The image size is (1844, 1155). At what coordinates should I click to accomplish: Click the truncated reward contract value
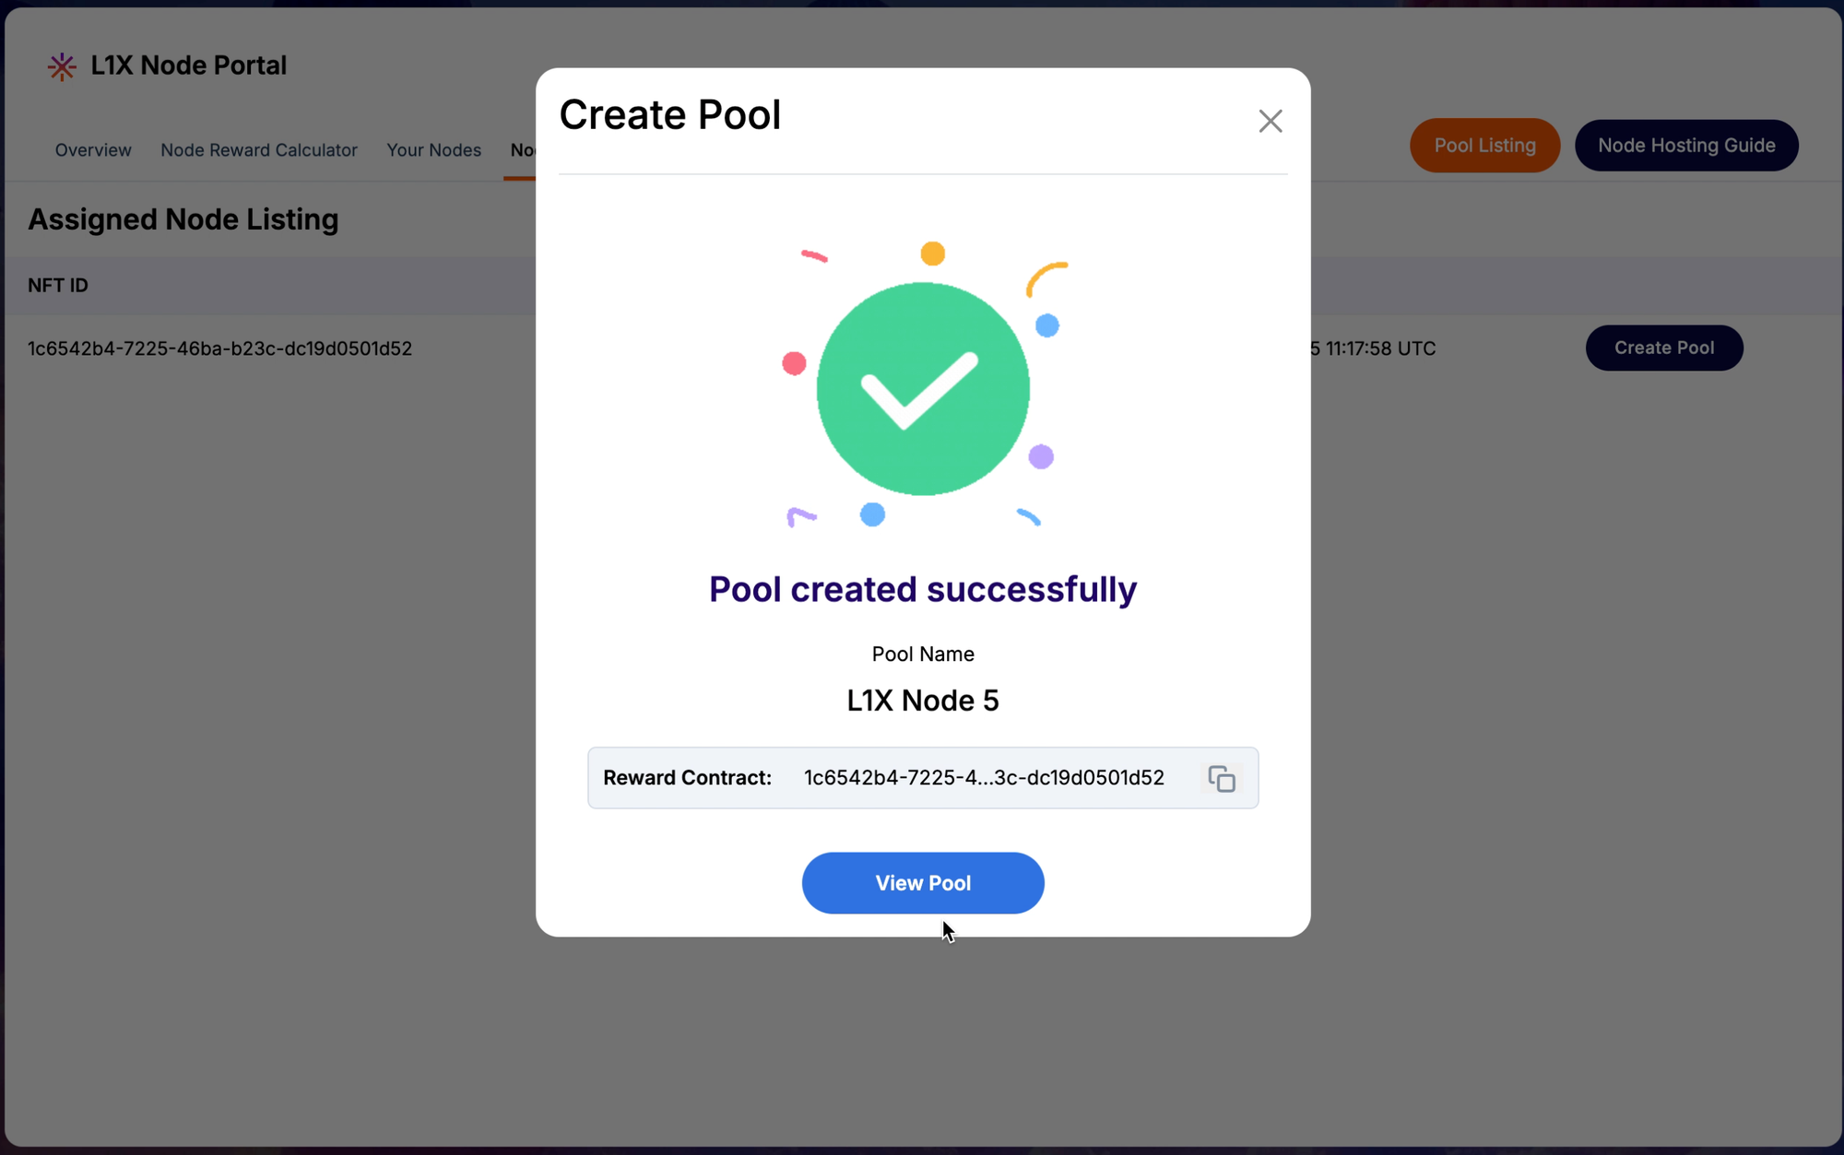(x=984, y=778)
